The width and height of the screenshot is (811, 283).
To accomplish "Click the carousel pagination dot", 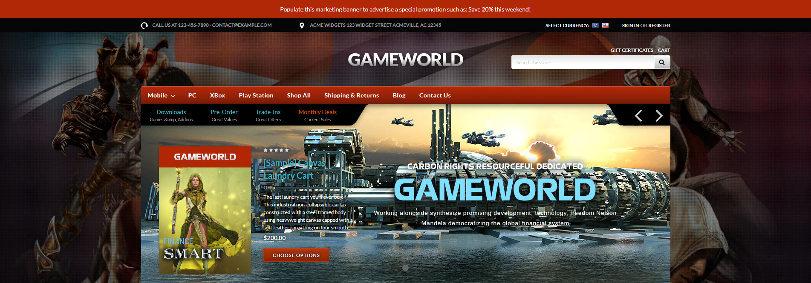I will pyautogui.click(x=406, y=268).
